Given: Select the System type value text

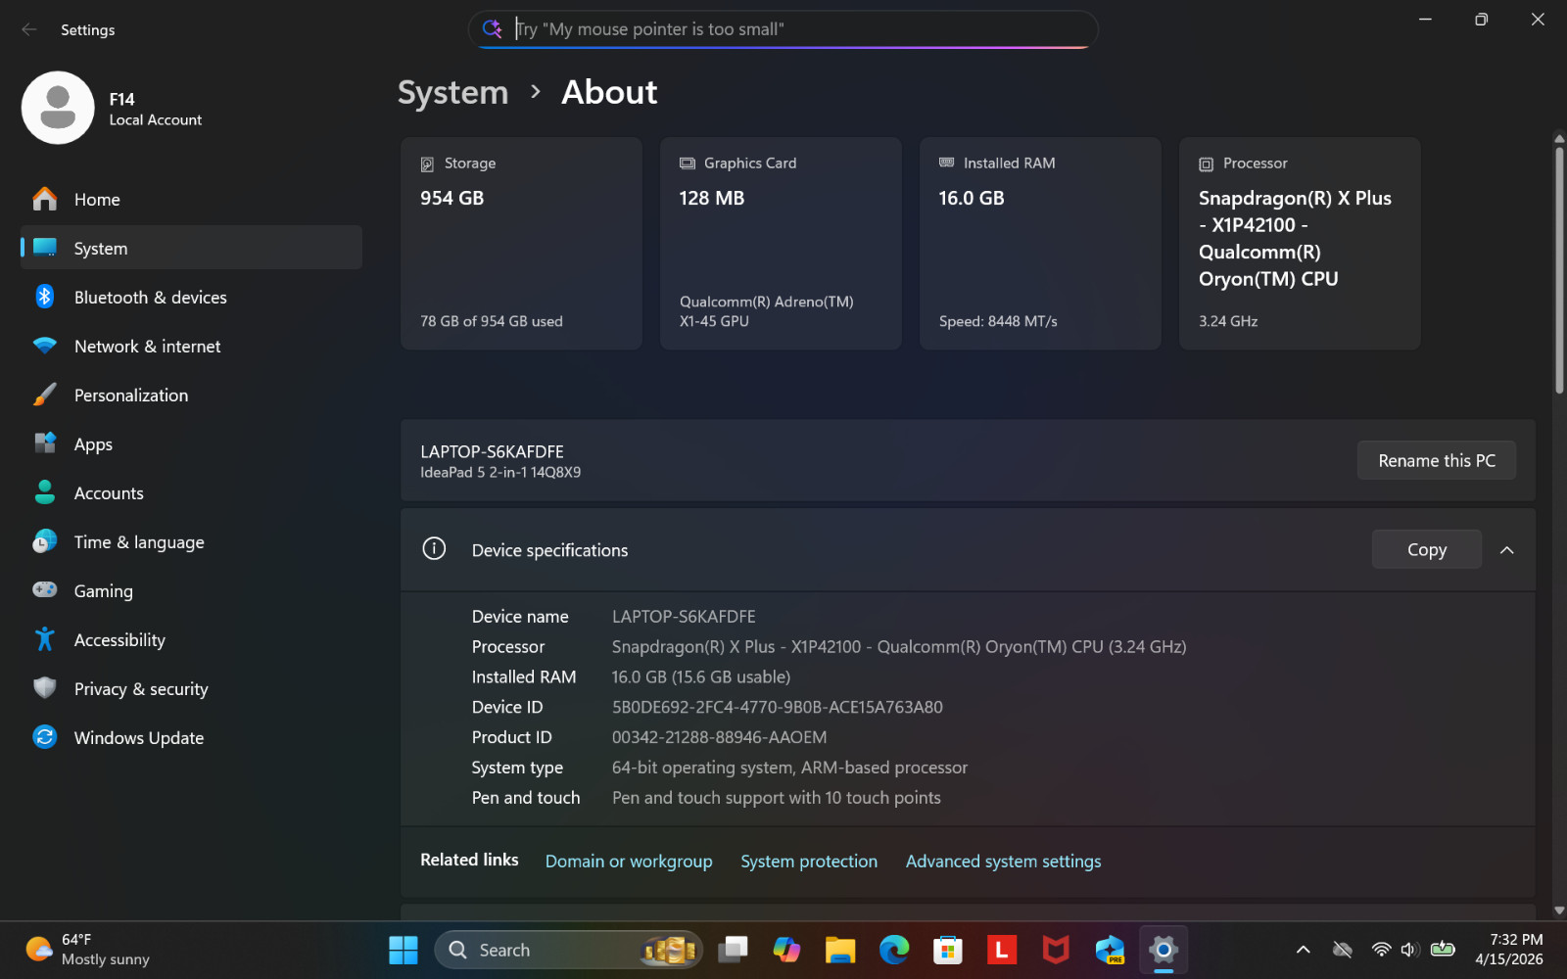Looking at the screenshot, I should point(789,768).
